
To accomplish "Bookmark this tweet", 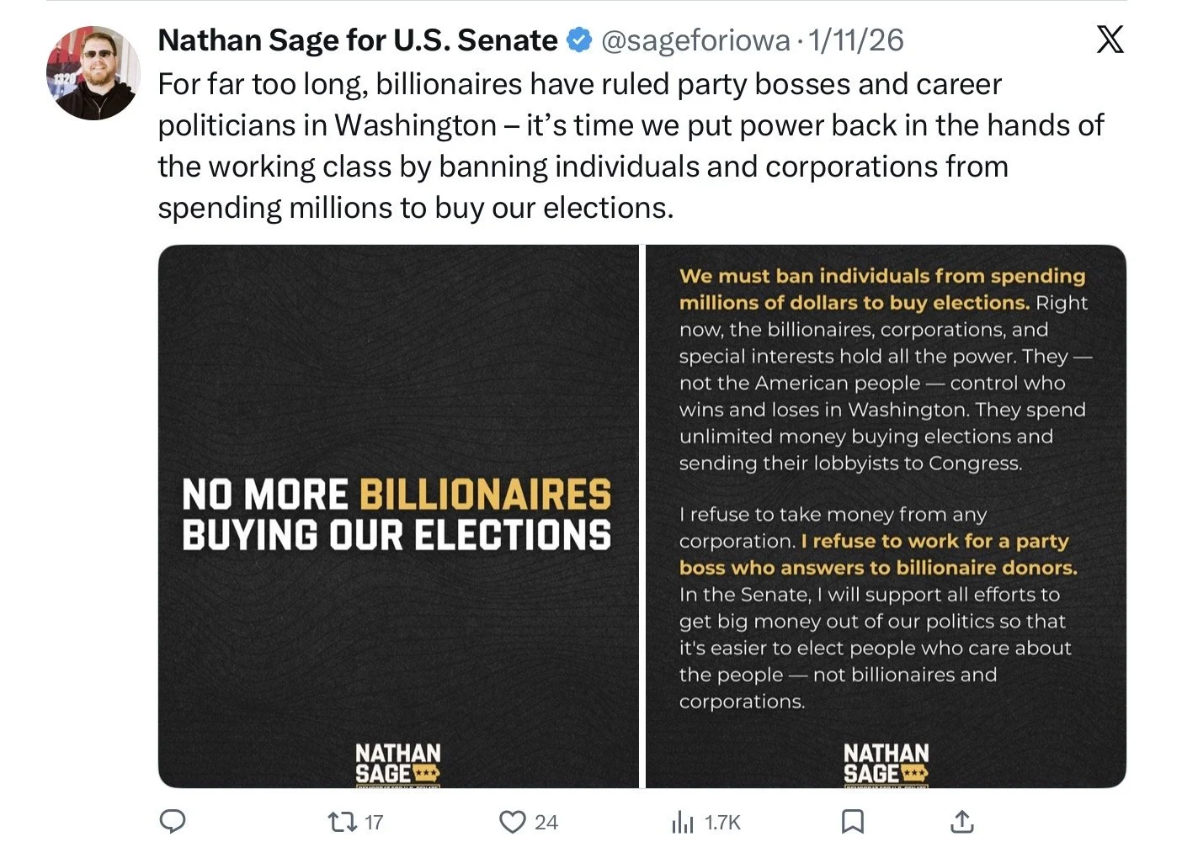I will (853, 821).
